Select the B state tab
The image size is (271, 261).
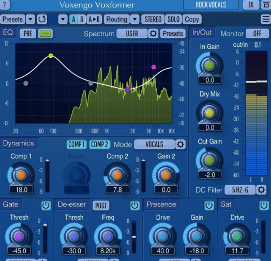[x=82, y=19]
